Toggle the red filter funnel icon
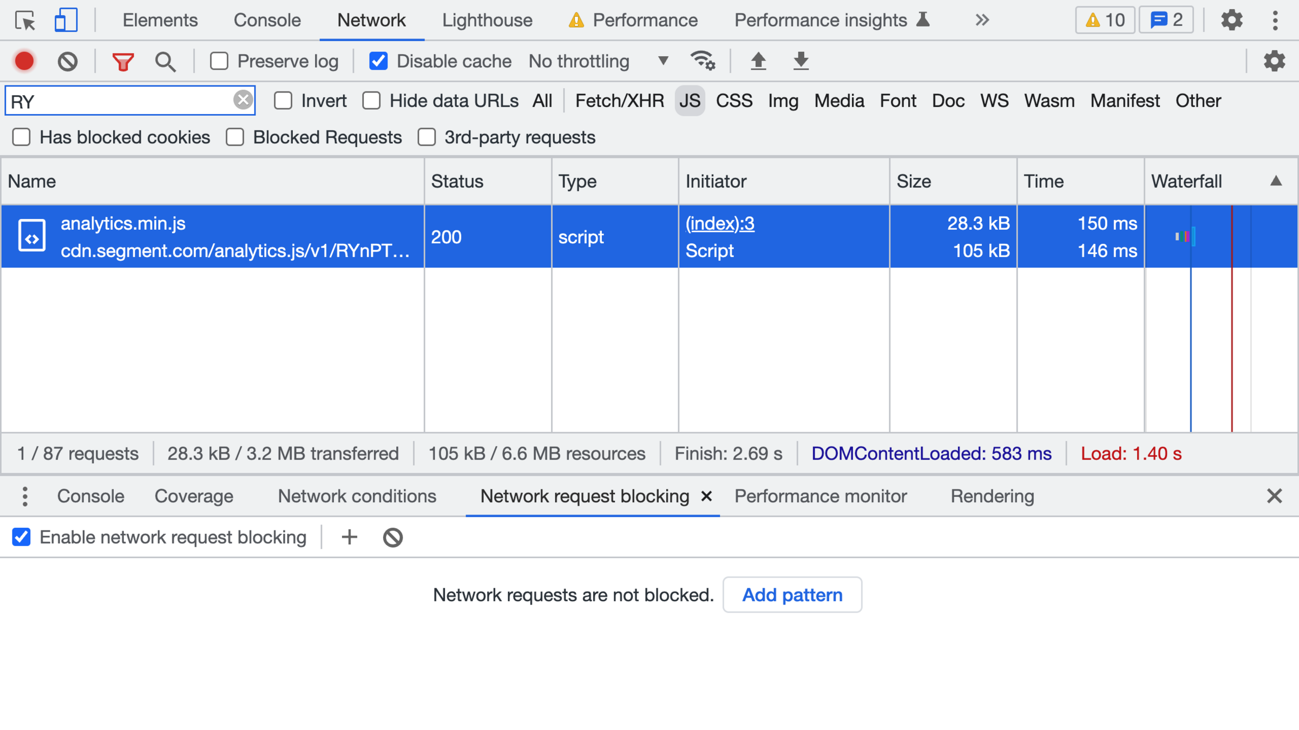 pos(123,61)
